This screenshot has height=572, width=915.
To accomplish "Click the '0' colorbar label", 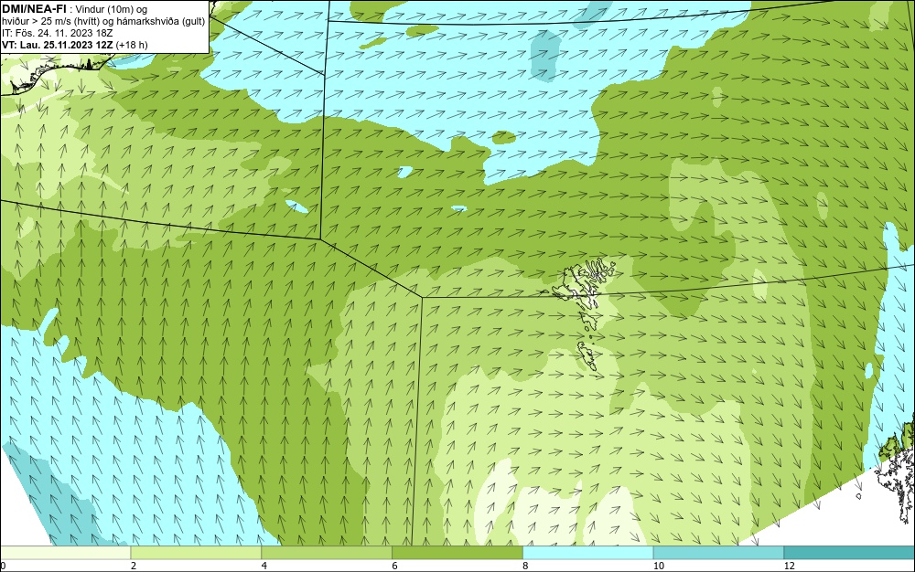I will (3, 566).
